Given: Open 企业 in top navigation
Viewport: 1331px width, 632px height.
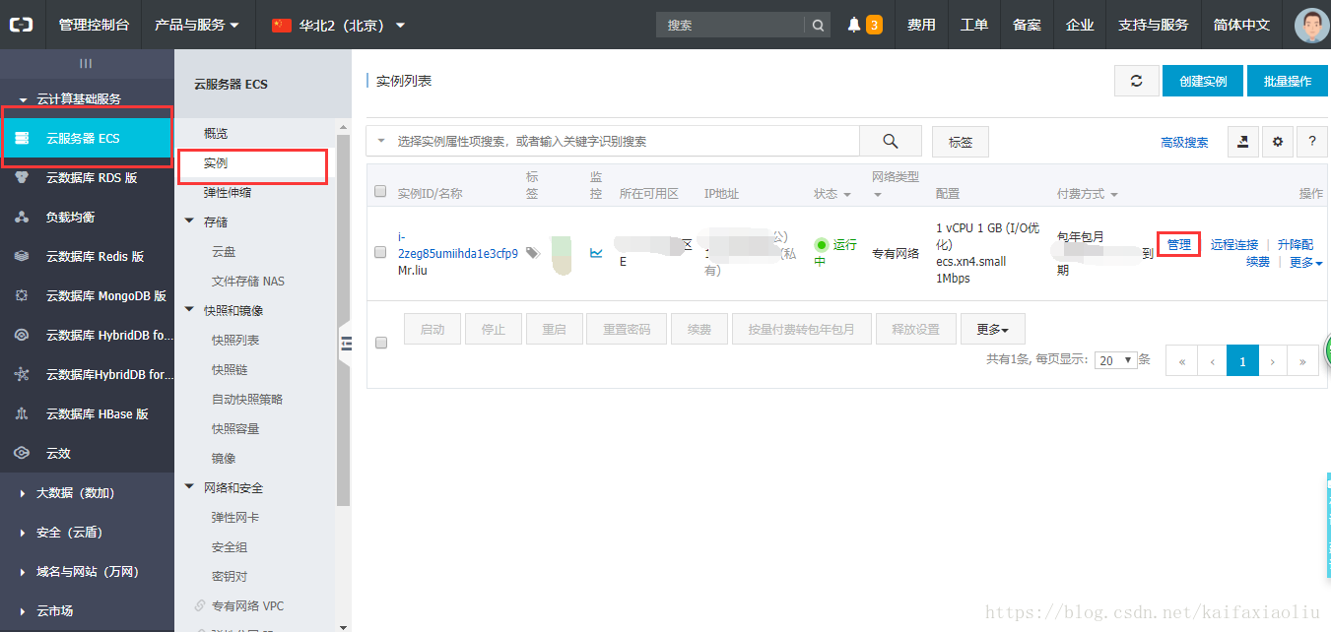Looking at the screenshot, I should pyautogui.click(x=1080, y=25).
